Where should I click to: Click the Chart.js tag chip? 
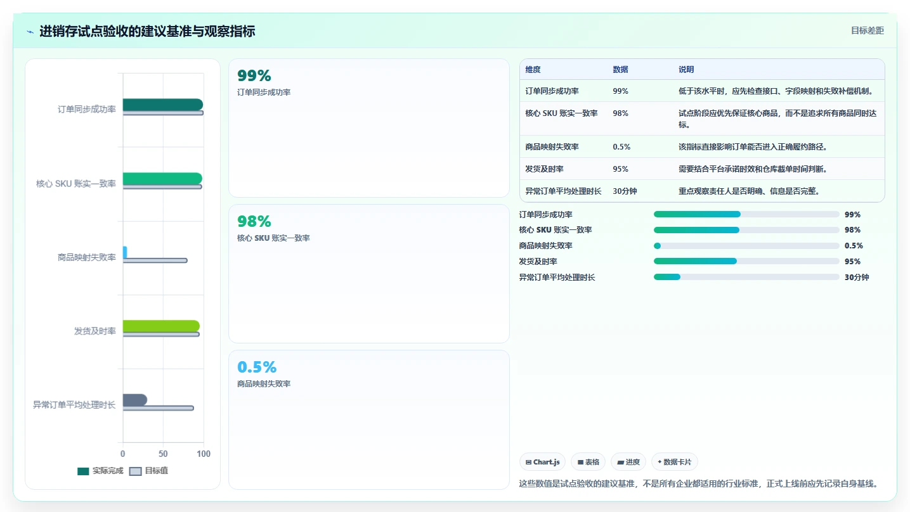[543, 462]
